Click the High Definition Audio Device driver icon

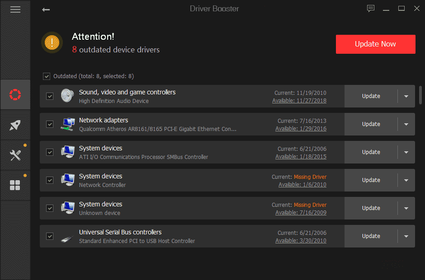tap(67, 96)
